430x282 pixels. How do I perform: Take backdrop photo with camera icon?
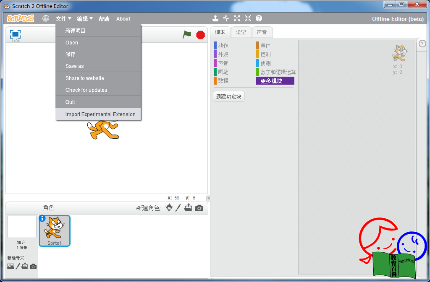(x=33, y=266)
